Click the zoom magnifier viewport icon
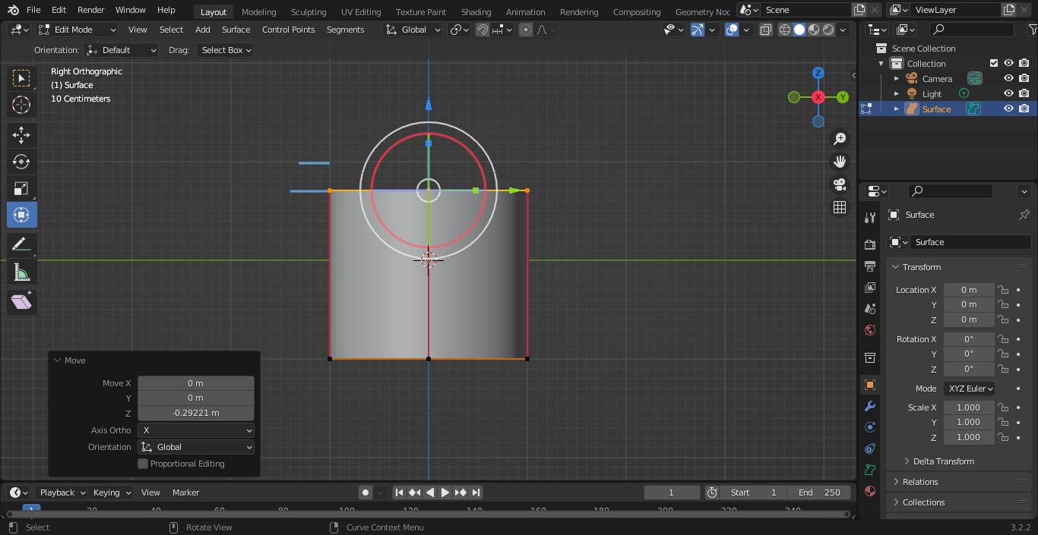Viewport: 1038px width, 535px height. click(840, 139)
